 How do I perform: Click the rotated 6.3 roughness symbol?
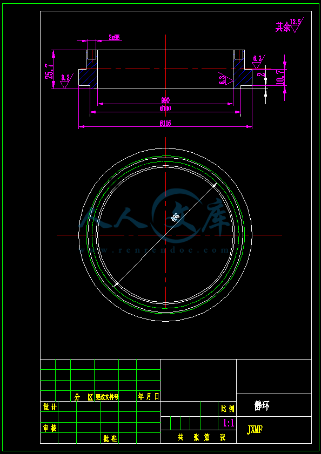226,80
